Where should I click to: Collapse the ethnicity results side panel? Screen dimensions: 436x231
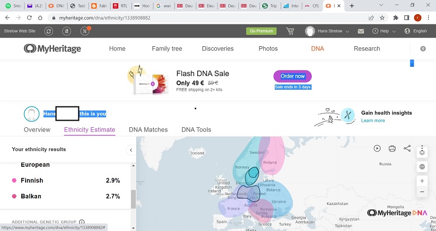[x=131, y=149]
